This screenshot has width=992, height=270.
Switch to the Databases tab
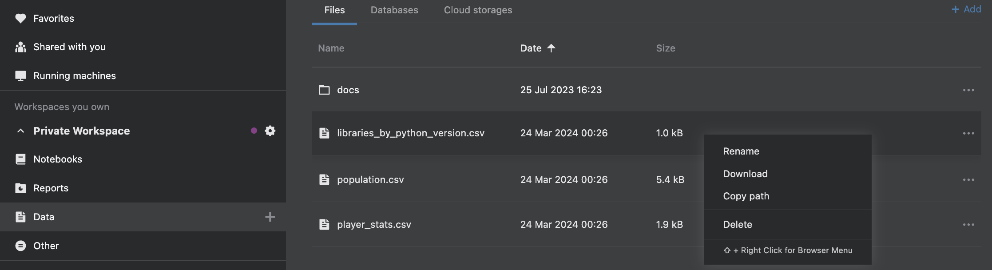[394, 10]
